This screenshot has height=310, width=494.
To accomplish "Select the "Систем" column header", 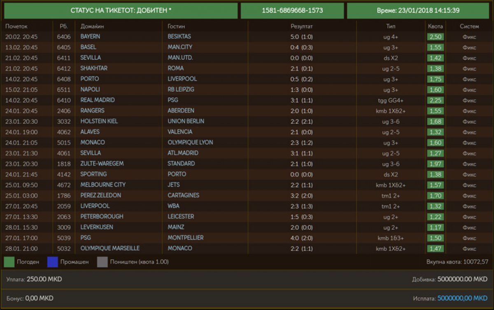I will 469,26.
